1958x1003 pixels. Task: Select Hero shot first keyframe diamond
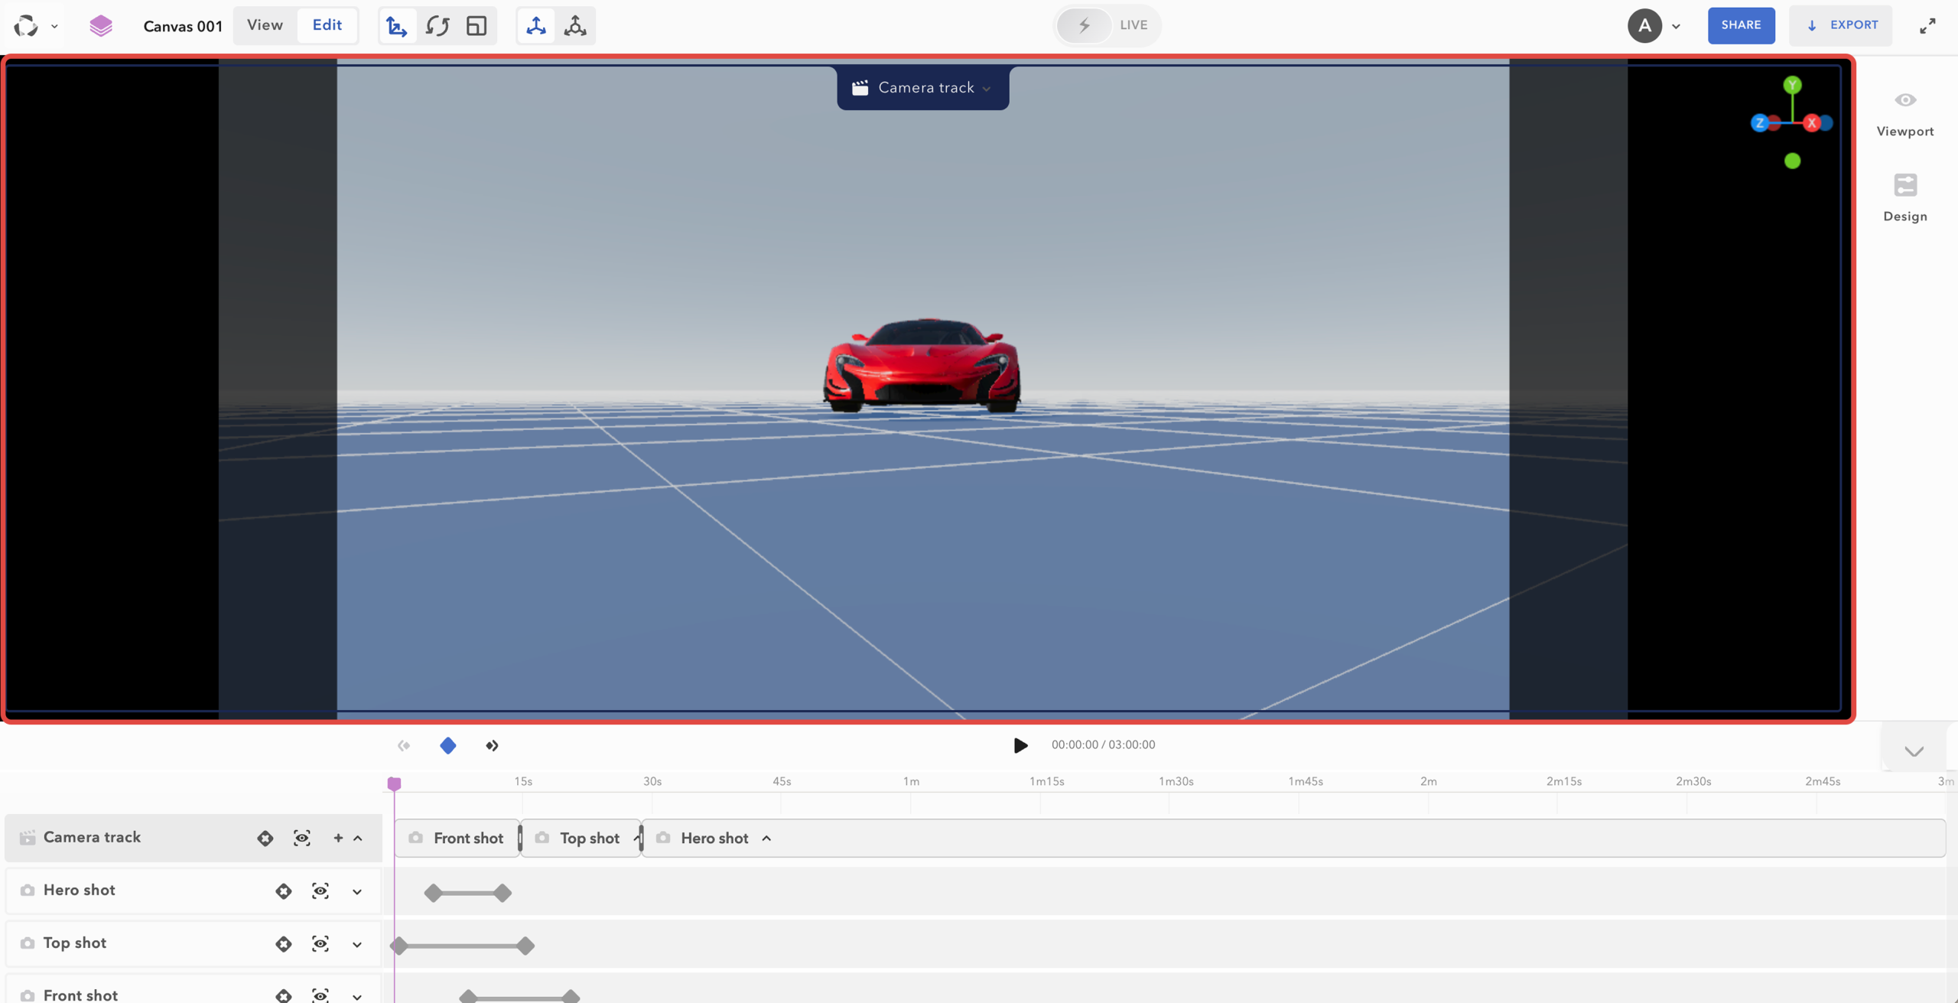tap(433, 893)
